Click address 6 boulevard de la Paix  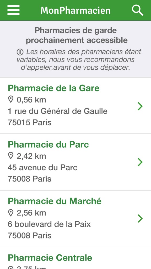pos(49,224)
